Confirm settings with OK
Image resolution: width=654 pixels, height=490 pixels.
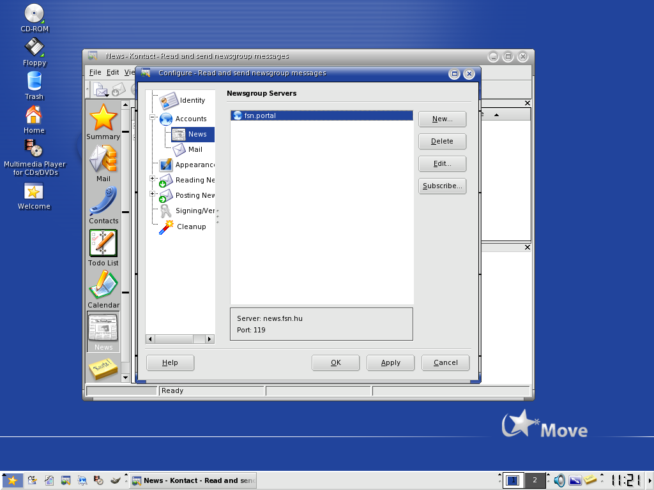336,362
